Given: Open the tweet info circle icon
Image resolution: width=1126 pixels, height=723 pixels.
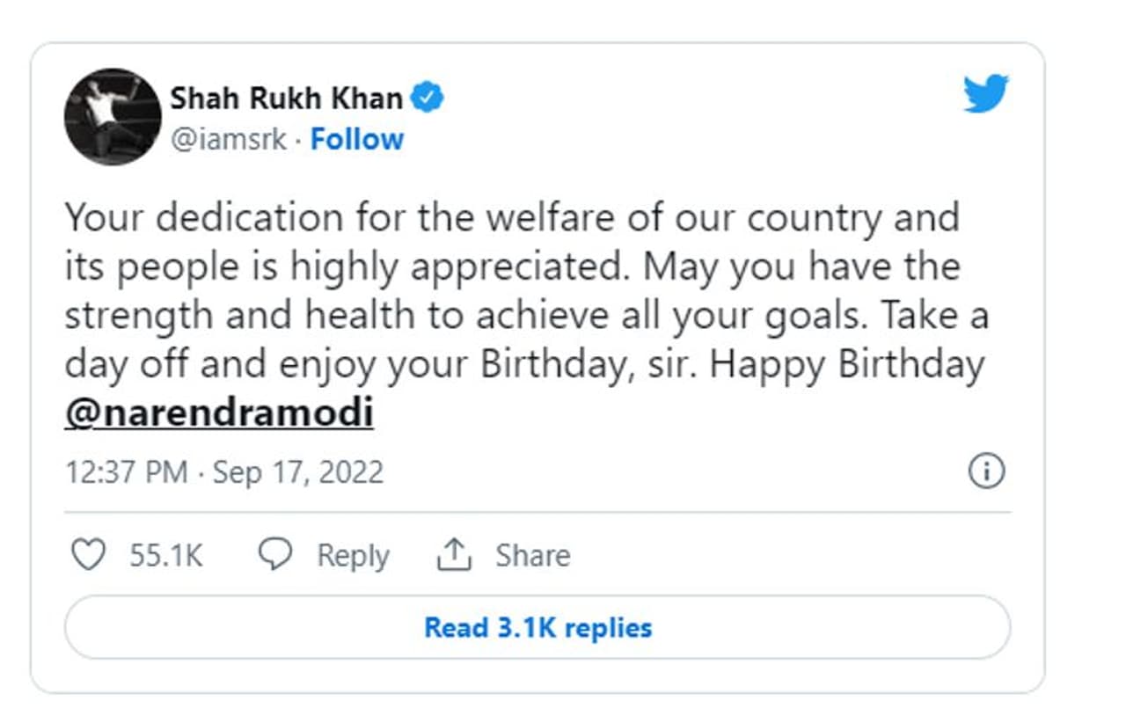Looking at the screenshot, I should tap(986, 472).
